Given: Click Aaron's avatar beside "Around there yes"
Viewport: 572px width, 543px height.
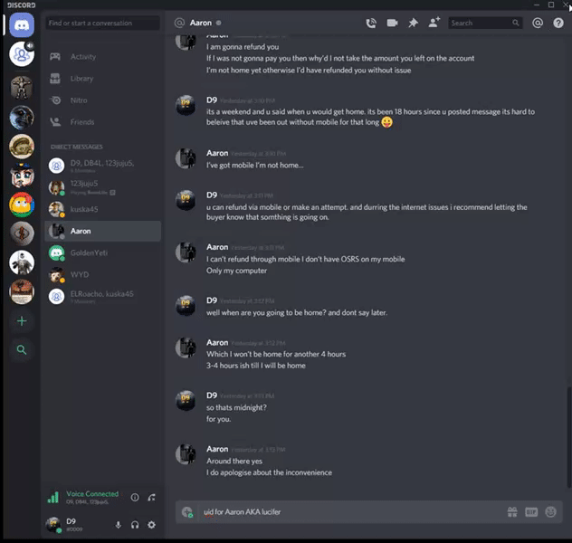Looking at the screenshot, I should (x=186, y=454).
